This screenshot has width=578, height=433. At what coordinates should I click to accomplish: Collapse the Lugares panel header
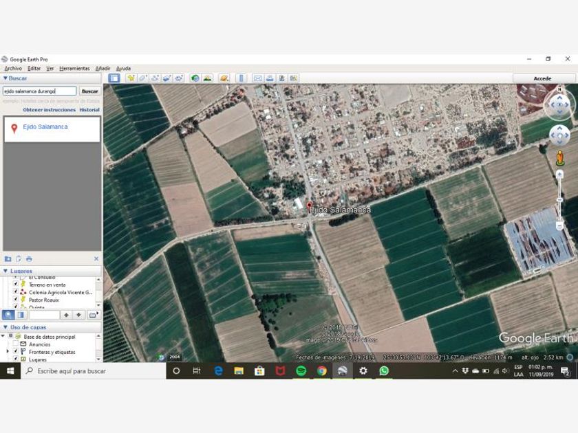(5, 271)
